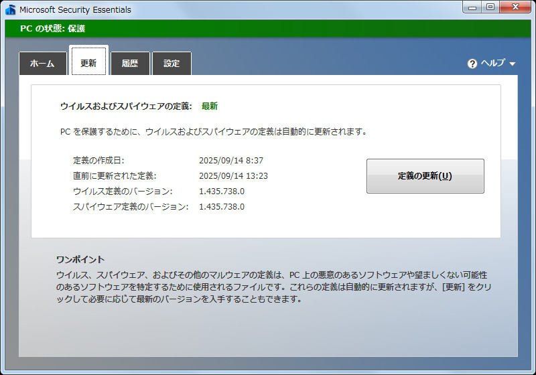Click the Microsoft Security Essentials title bar icon
The image size is (536, 375).
(10, 9)
